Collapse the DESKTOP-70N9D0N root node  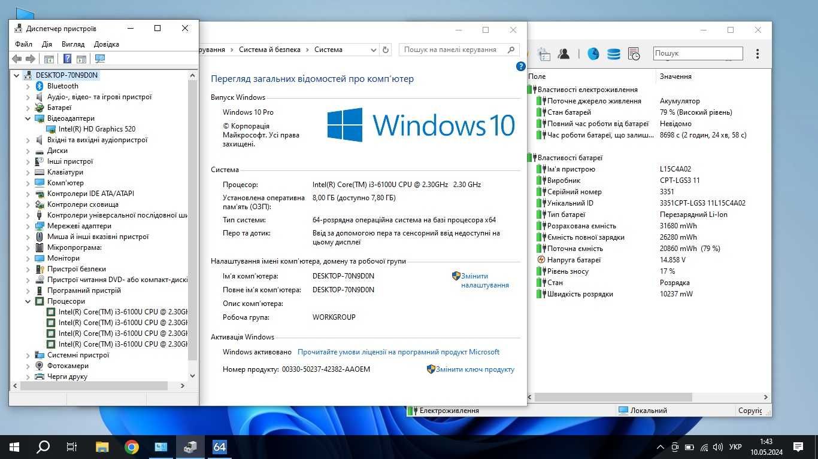16,75
